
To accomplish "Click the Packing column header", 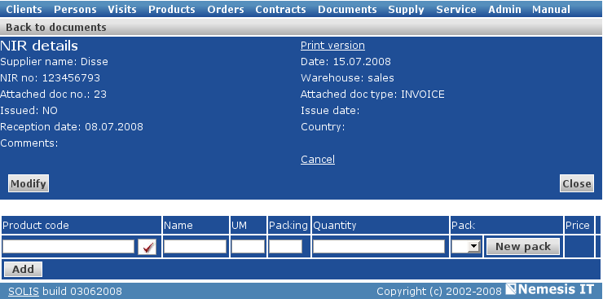I will [x=288, y=225].
